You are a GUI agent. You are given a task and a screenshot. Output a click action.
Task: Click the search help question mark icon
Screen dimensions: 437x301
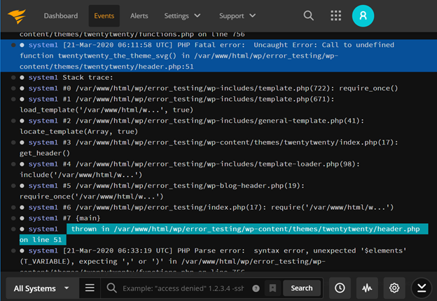coord(256,288)
